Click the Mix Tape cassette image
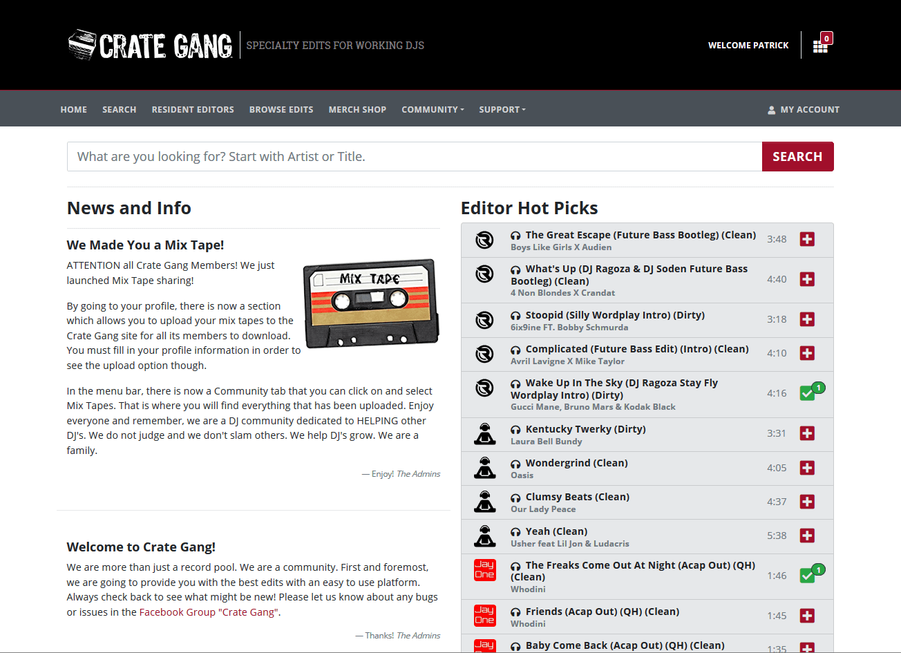The height and width of the screenshot is (653, 901). [x=371, y=304]
